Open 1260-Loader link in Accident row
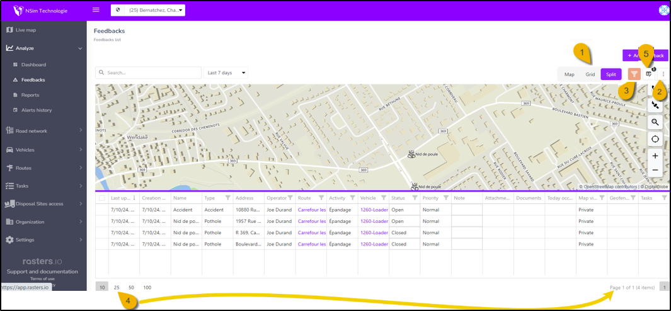Image resolution: width=671 pixels, height=311 pixels. pos(374,210)
